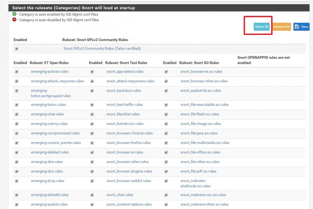Uncheck emerging-activex.rules checkbox
The height and width of the screenshot is (209, 313).
pyautogui.click(x=17, y=72)
